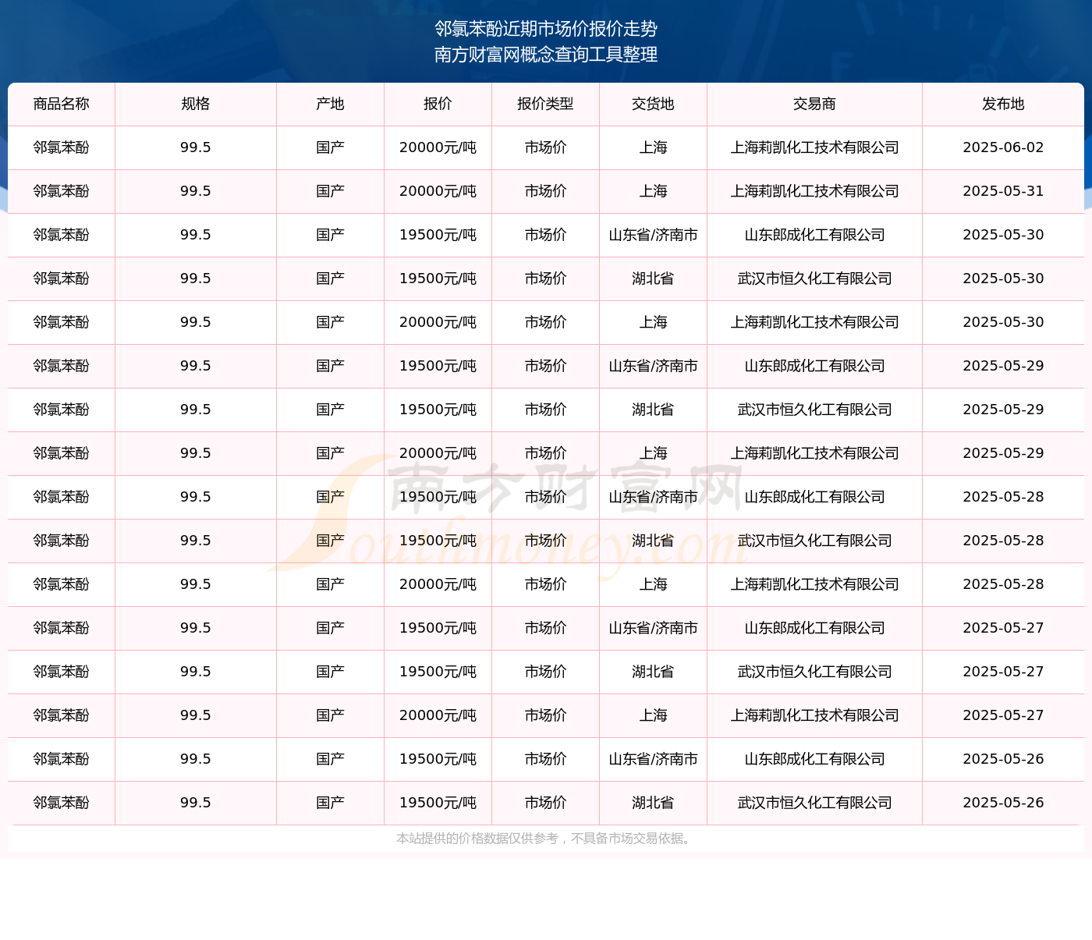Click the 发布地 column header
This screenshot has height=940, width=1092.
coord(1004,104)
